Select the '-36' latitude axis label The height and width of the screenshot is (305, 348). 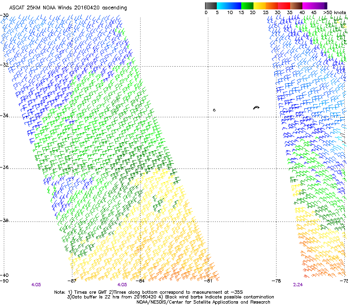click(4, 167)
